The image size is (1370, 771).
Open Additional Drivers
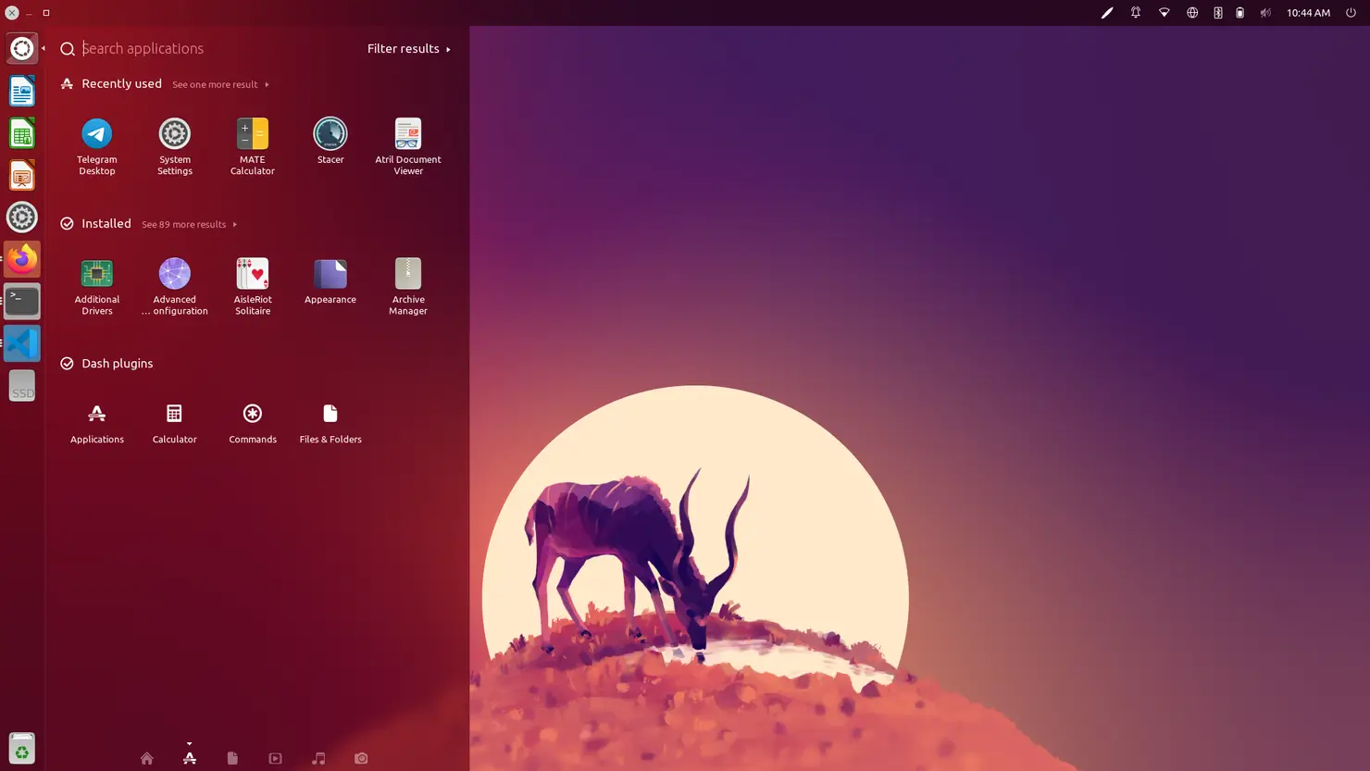pyautogui.click(x=96, y=286)
